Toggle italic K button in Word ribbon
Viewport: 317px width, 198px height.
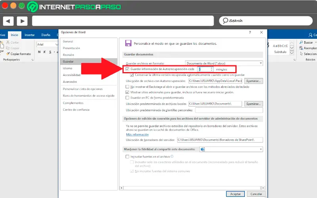(x=45, y=52)
